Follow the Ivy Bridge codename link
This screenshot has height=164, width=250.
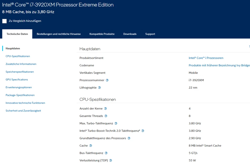(219, 65)
